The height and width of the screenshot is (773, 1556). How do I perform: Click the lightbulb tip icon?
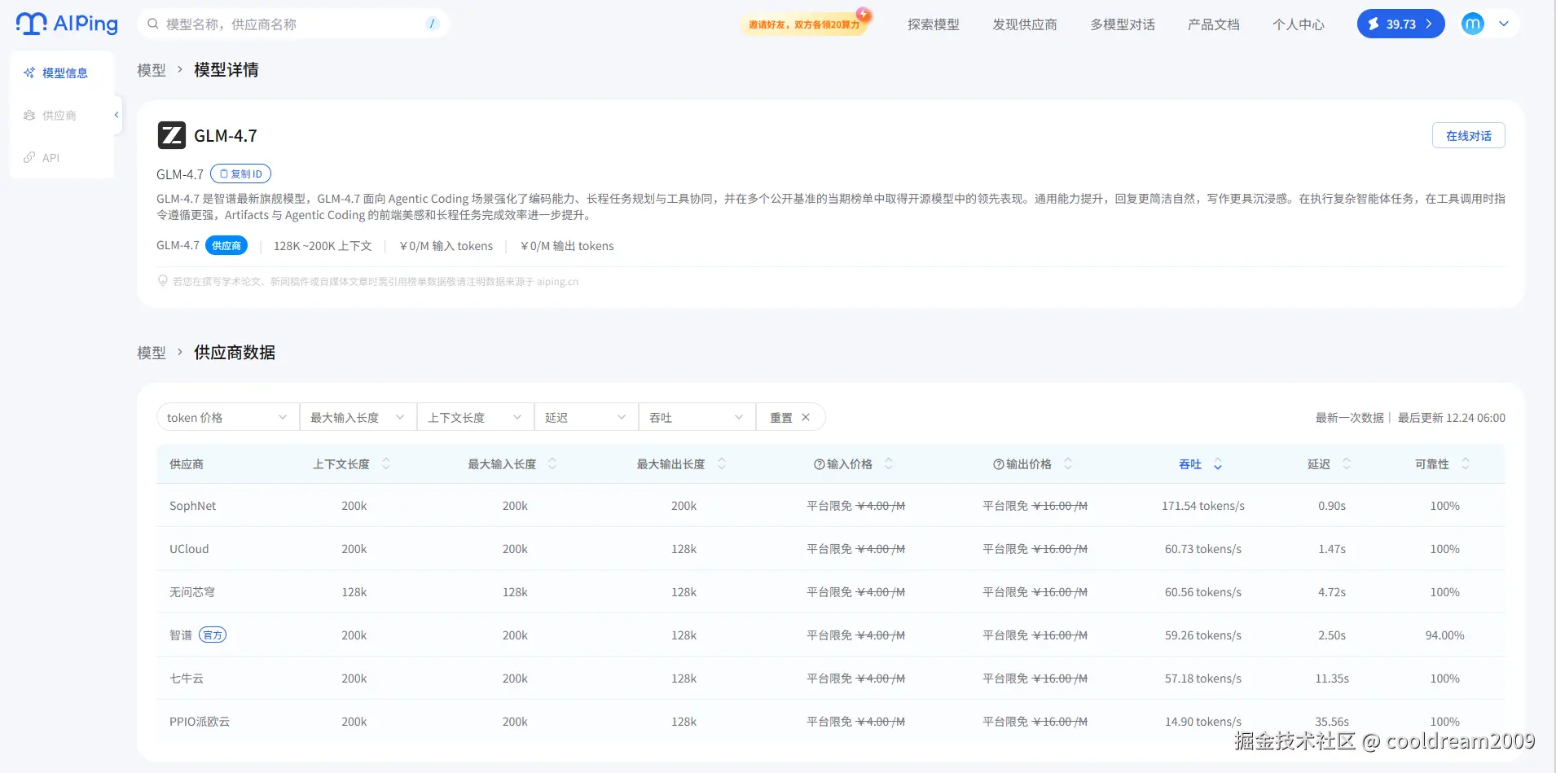pyautogui.click(x=163, y=281)
